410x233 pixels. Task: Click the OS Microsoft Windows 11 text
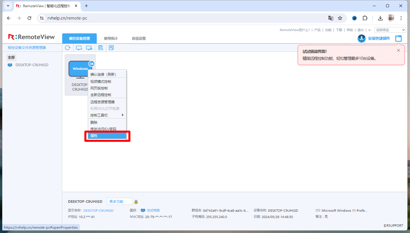[341, 211]
